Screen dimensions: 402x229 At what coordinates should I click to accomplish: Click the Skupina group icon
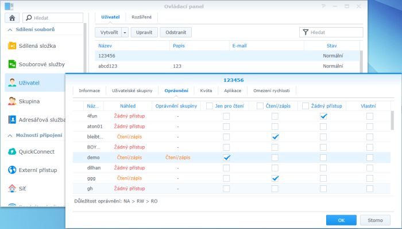(12, 101)
